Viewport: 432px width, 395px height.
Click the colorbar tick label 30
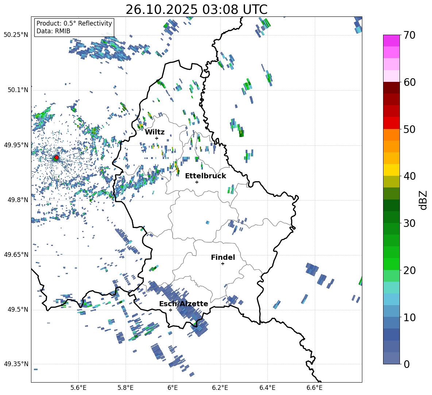[409, 223]
